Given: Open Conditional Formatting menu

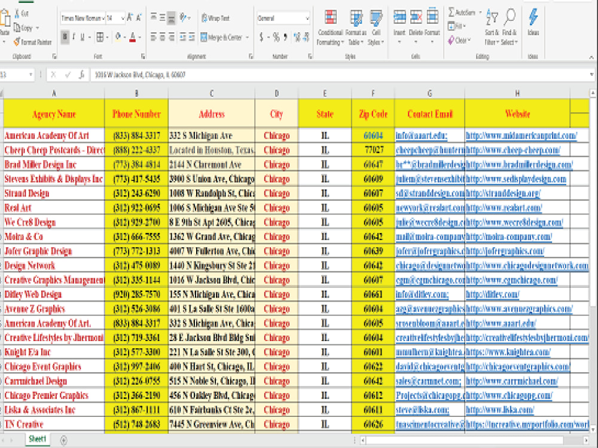Looking at the screenshot, I should (330, 27).
